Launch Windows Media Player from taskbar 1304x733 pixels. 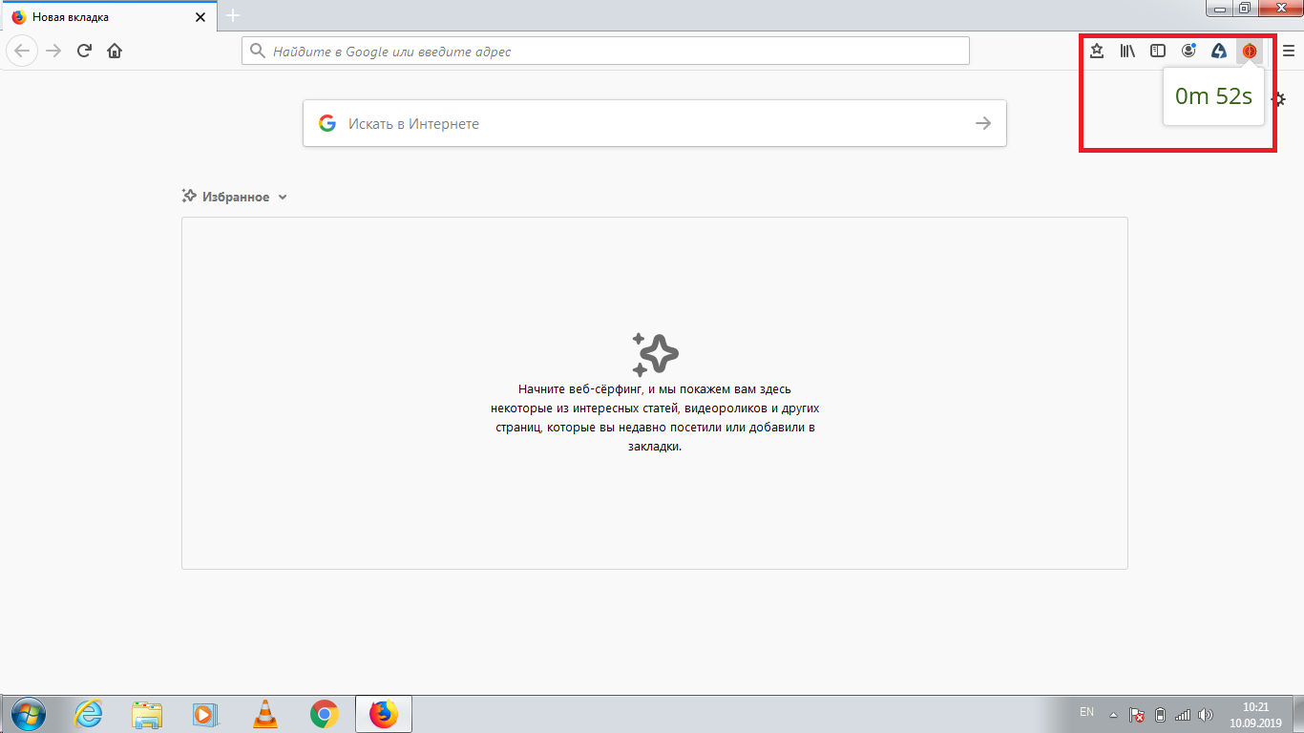[206, 714]
